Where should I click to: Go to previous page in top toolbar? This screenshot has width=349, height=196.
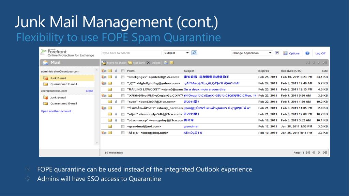[x=314, y=63]
